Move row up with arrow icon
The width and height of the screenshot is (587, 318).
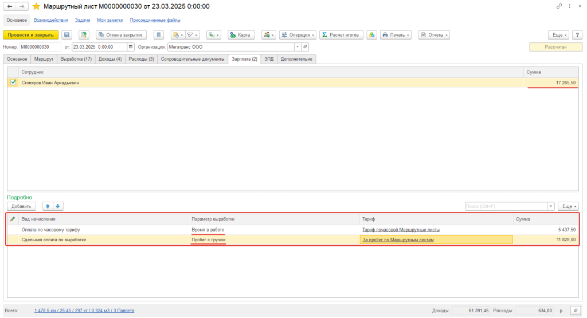48,206
